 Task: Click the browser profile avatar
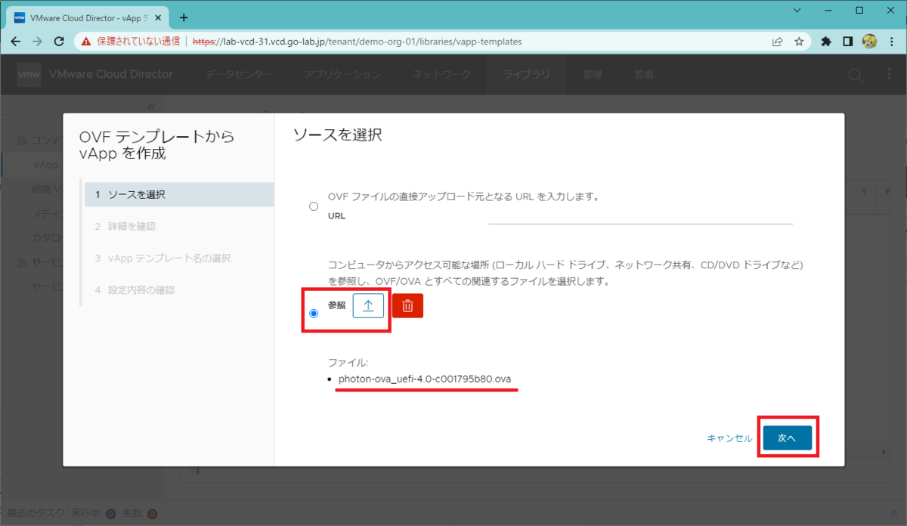[869, 42]
